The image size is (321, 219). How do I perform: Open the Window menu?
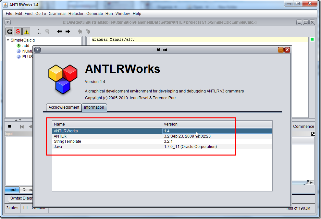click(x=123, y=14)
